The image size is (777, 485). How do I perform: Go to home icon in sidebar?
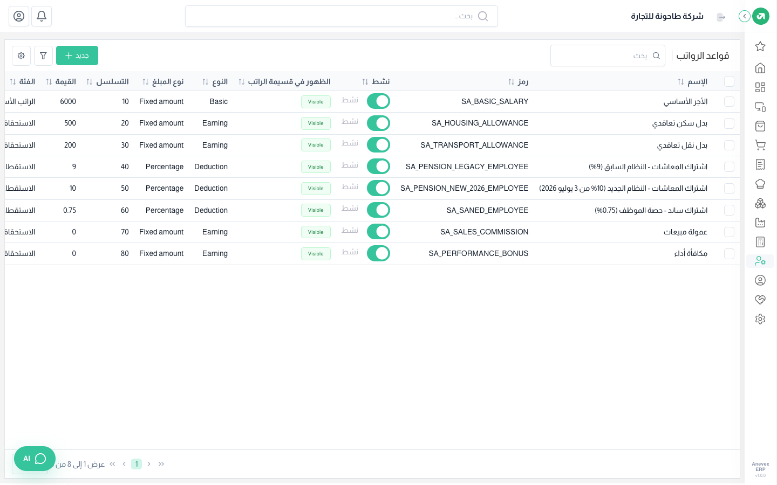(760, 68)
